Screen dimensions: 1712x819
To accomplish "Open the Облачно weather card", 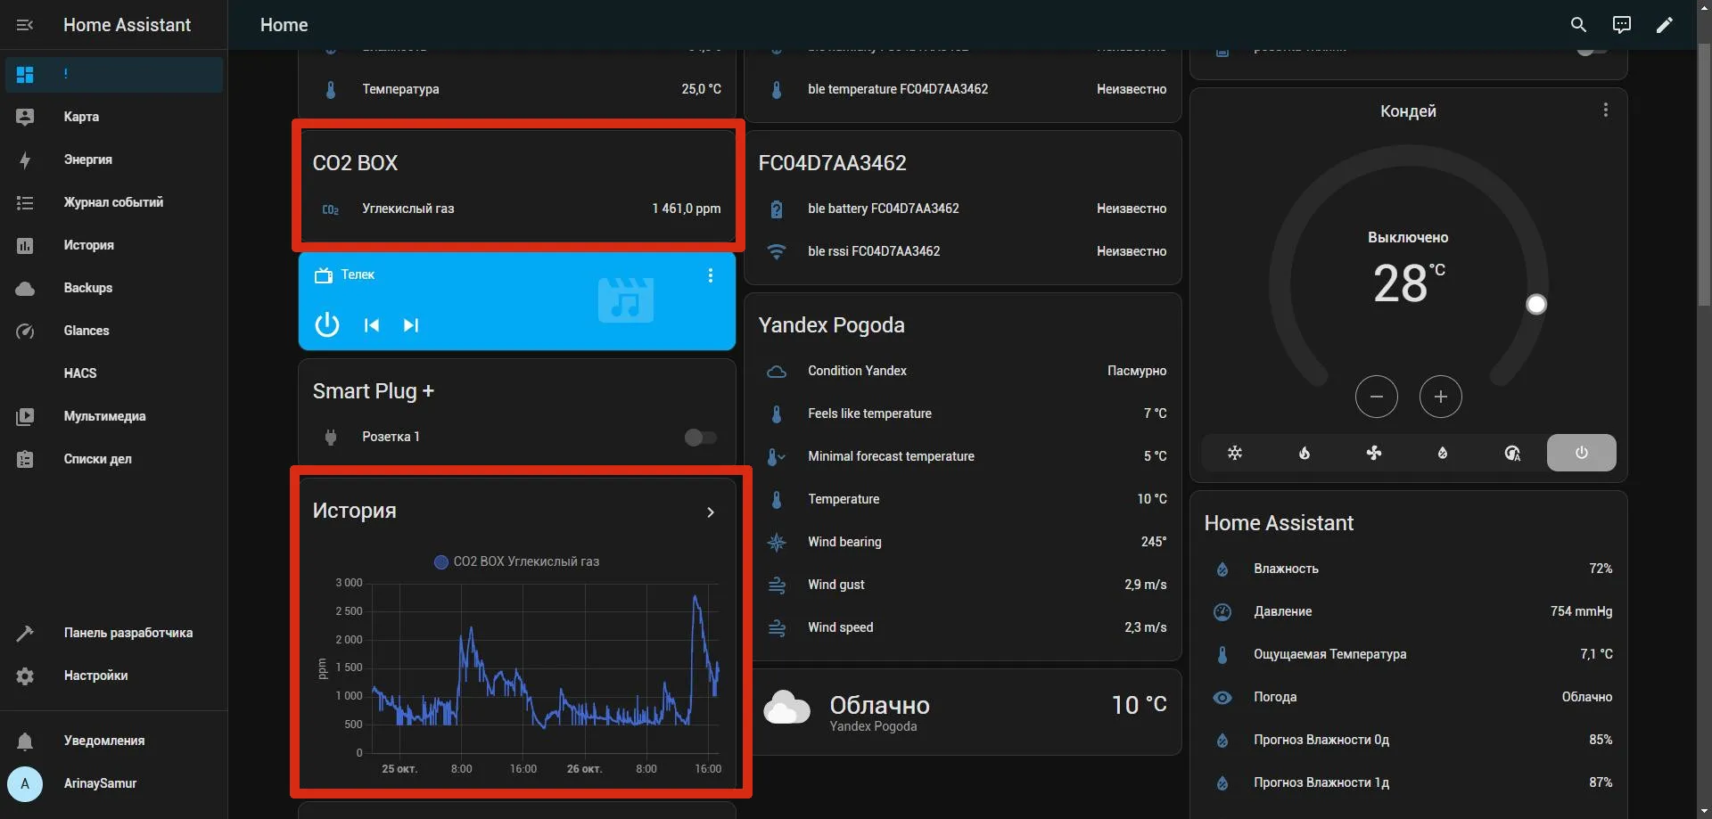I will coord(963,712).
